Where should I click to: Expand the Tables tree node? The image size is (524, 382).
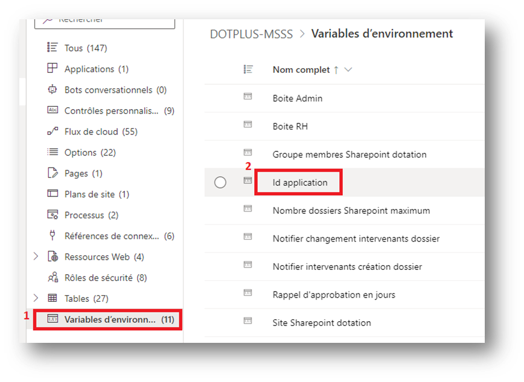point(36,298)
